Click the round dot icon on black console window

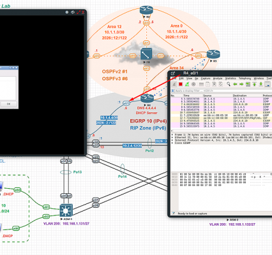pyautogui.click(x=67, y=12)
